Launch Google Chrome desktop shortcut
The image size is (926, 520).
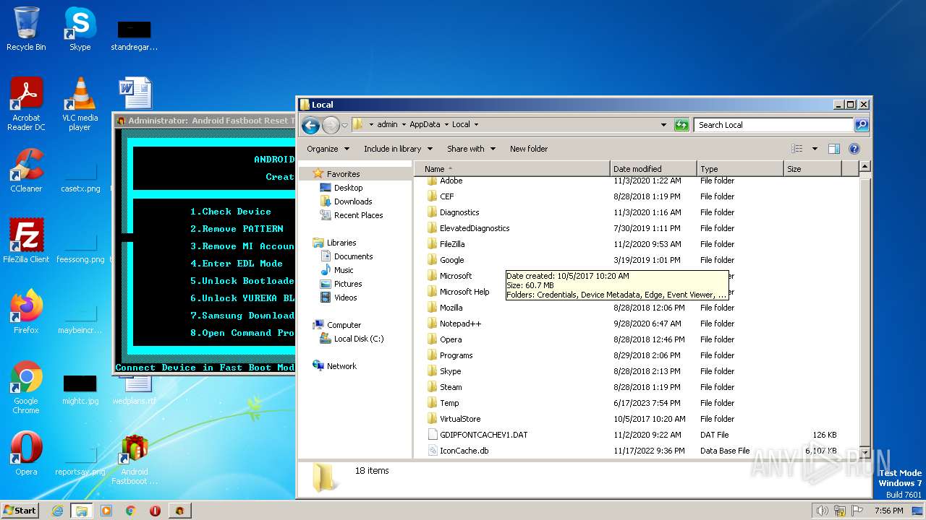pos(26,387)
